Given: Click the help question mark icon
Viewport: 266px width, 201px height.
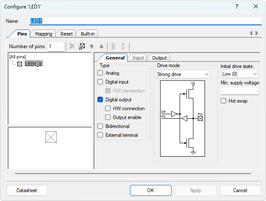Looking at the screenshot, I should tap(237, 6).
